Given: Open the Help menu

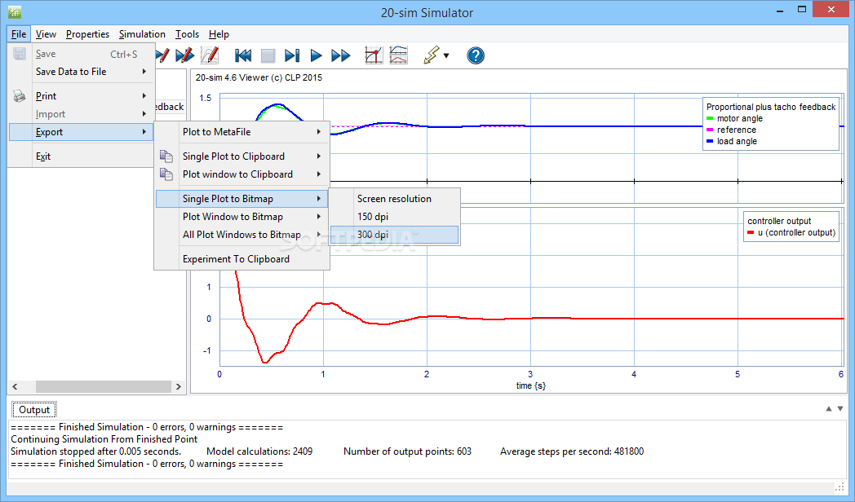Looking at the screenshot, I should tap(219, 33).
